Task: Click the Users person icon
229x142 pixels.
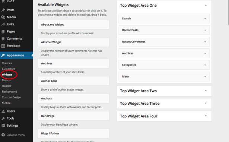Action: [x=3, y=111]
